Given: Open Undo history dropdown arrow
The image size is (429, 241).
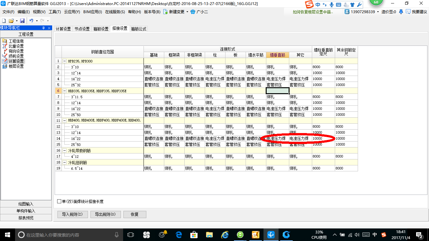Looking at the screenshot, I should pyautogui.click(x=37, y=21).
